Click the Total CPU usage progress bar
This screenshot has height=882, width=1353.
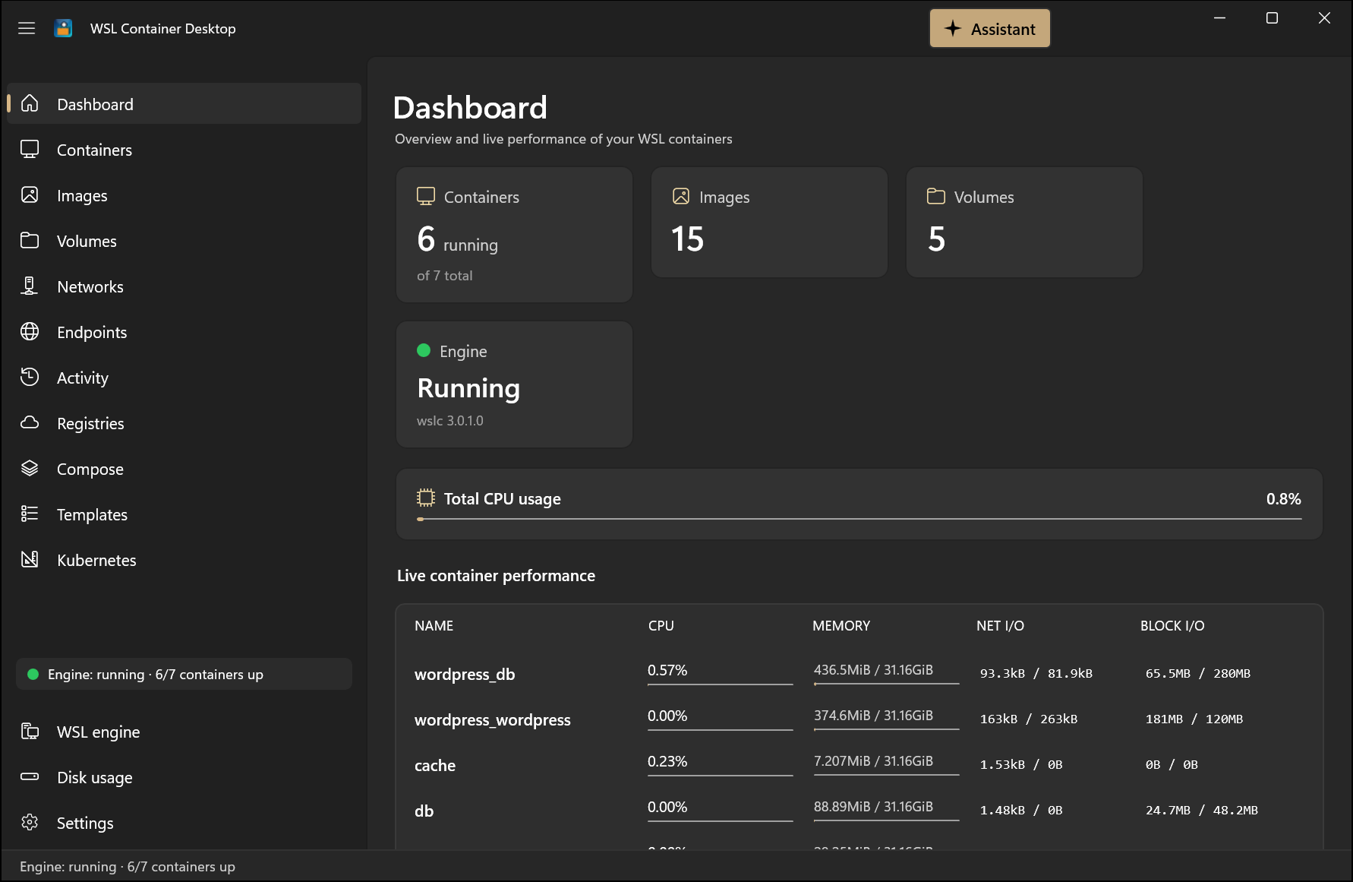[x=859, y=519]
